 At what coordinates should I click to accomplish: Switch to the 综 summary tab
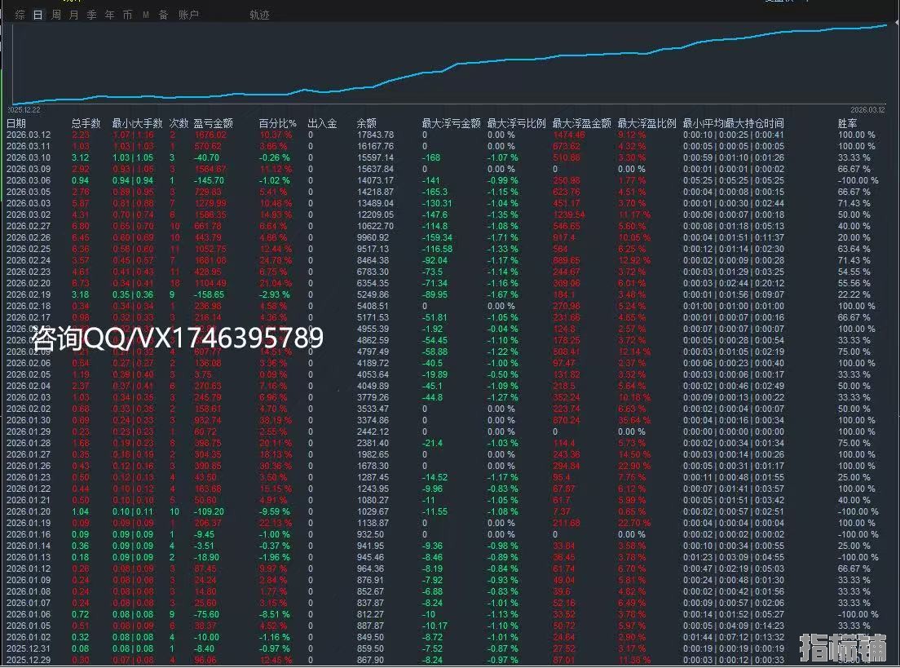(x=20, y=15)
